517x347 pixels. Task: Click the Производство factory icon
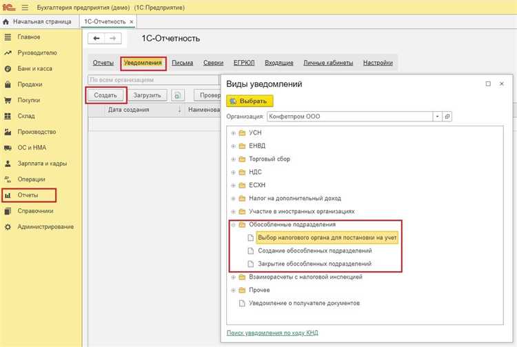pos(8,132)
